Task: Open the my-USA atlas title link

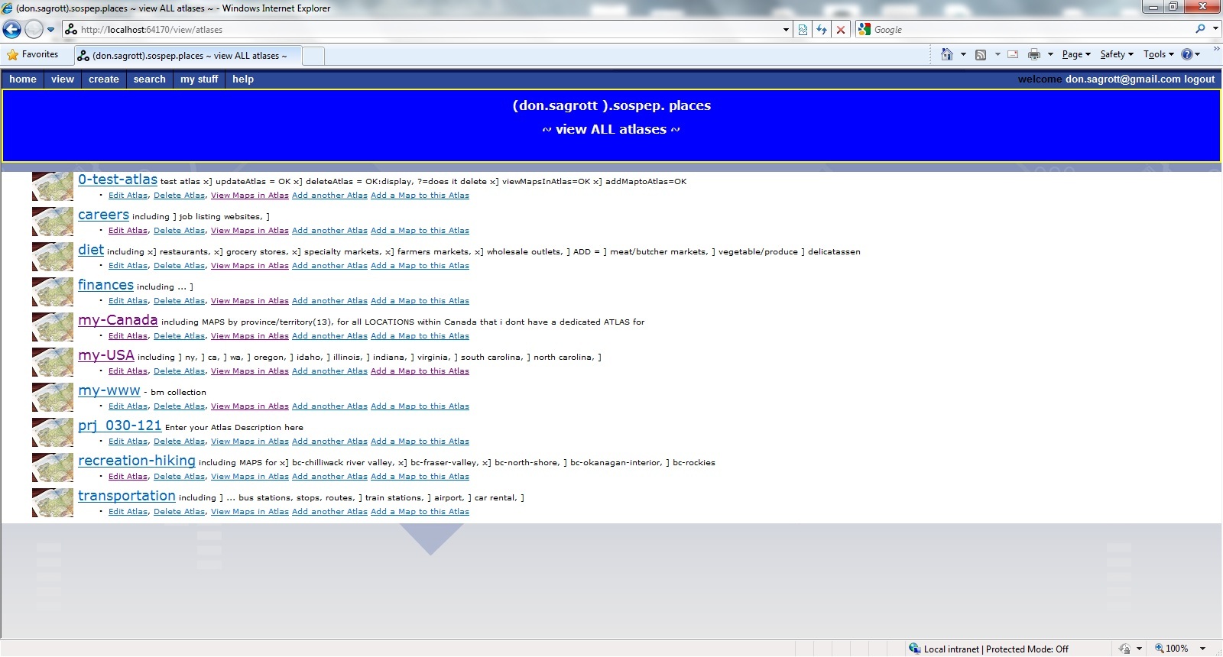Action: click(x=106, y=355)
